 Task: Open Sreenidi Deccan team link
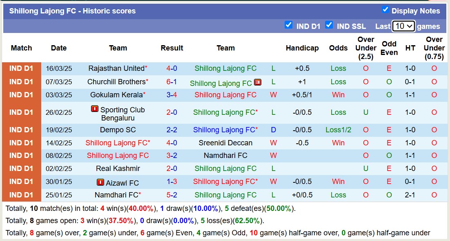coord(225,143)
